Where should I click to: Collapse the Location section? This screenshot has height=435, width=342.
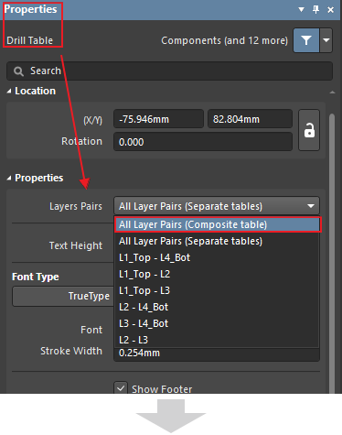[9, 91]
